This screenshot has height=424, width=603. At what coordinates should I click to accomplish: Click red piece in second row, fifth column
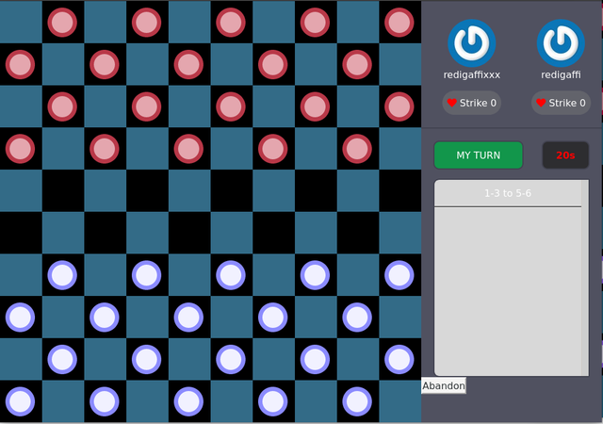188,64
